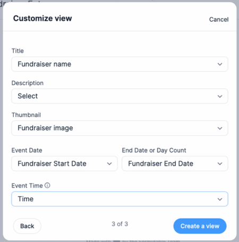Click chevron arrow beside Fundraiser End Date
Viewport: 239px width, 242px height.
click(220, 164)
